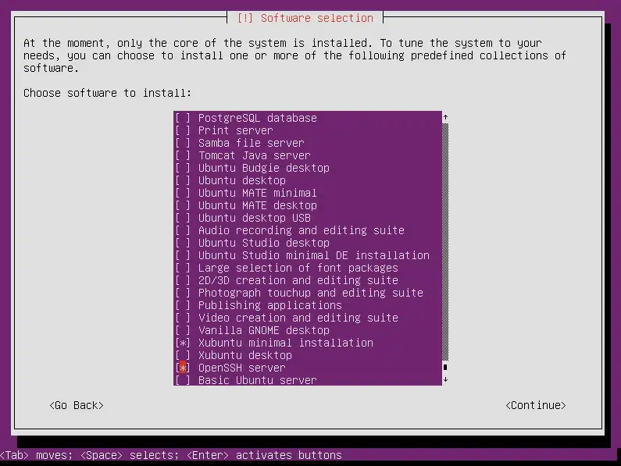
Task: Uncheck Xubuntu minimal installation
Action: point(183,343)
